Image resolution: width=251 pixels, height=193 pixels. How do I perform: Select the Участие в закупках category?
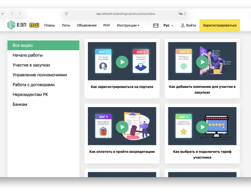click(x=31, y=65)
